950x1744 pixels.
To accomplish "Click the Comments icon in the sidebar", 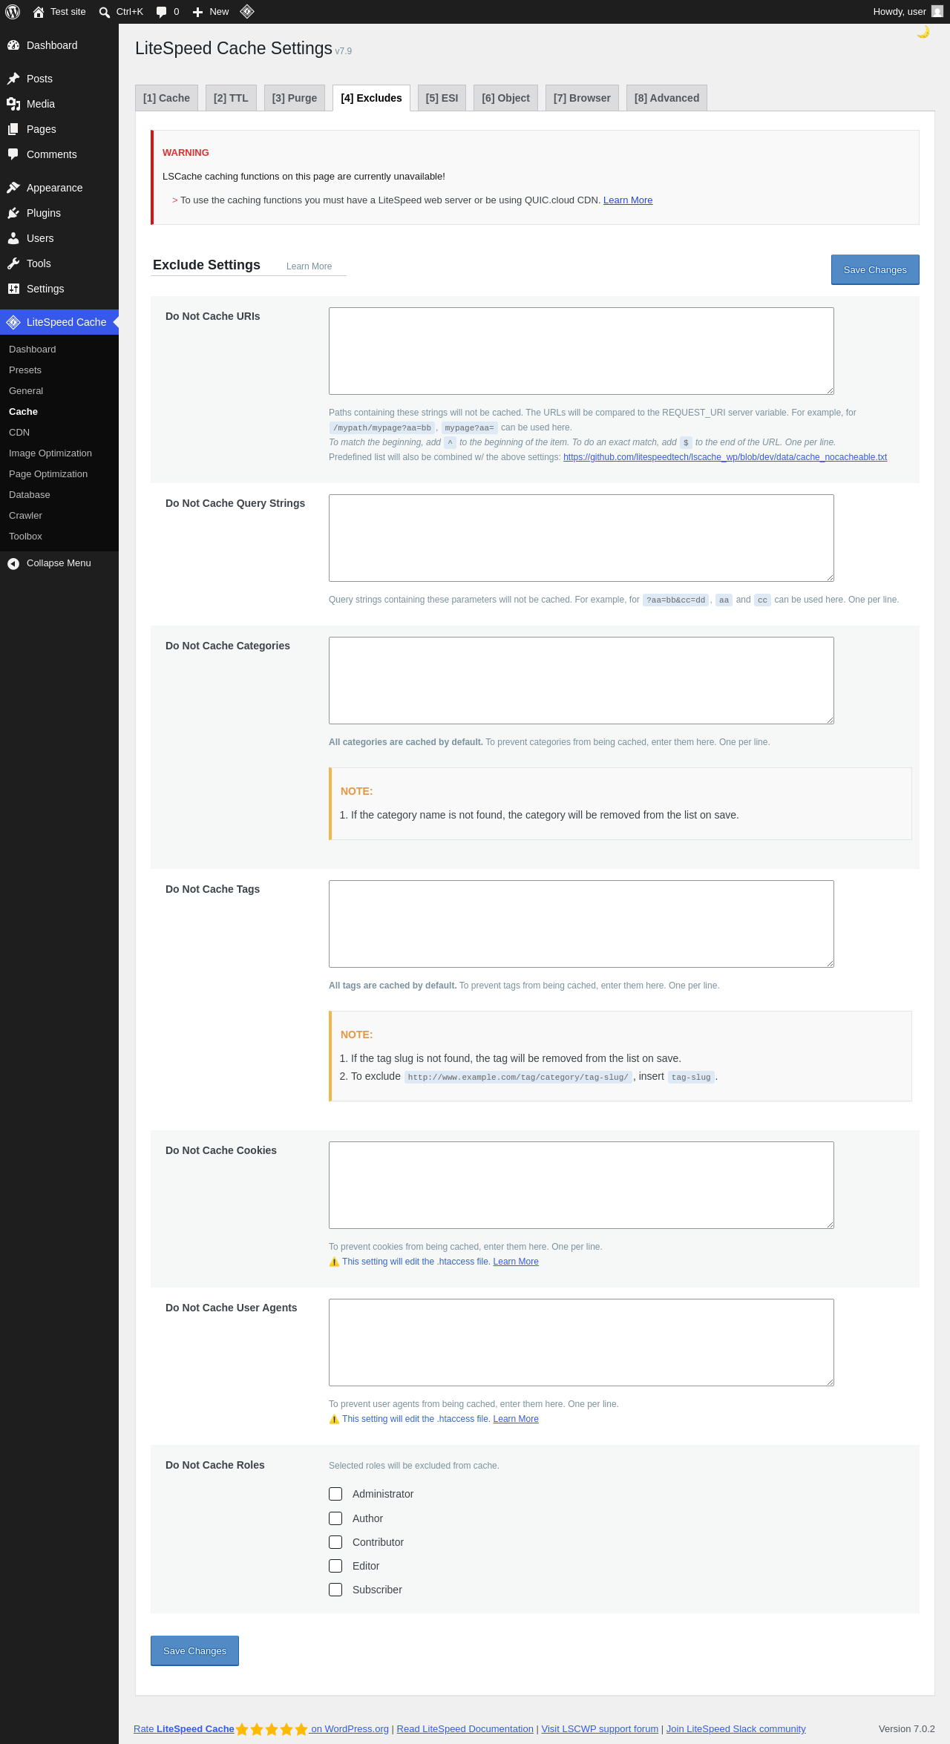I will pyautogui.click(x=13, y=154).
